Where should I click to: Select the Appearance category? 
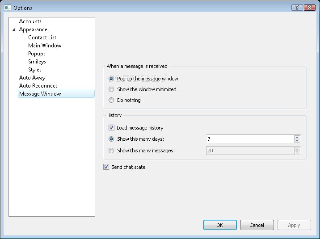click(33, 29)
